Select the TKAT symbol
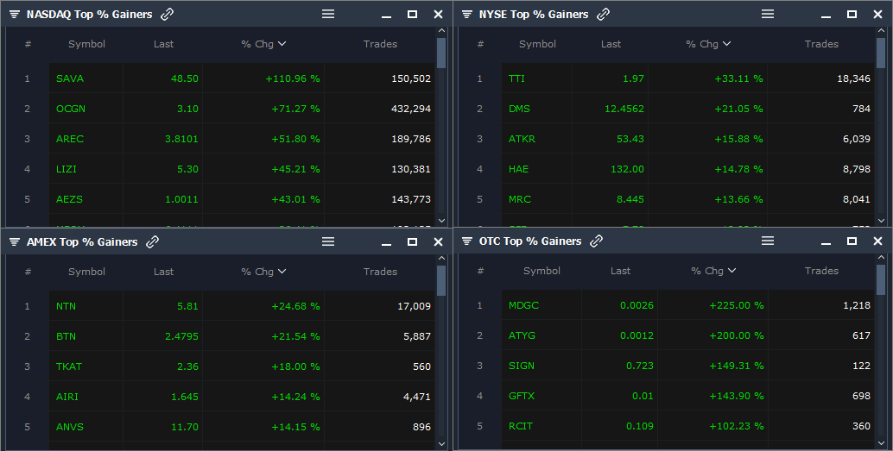The width and height of the screenshot is (893, 451). pyautogui.click(x=69, y=366)
